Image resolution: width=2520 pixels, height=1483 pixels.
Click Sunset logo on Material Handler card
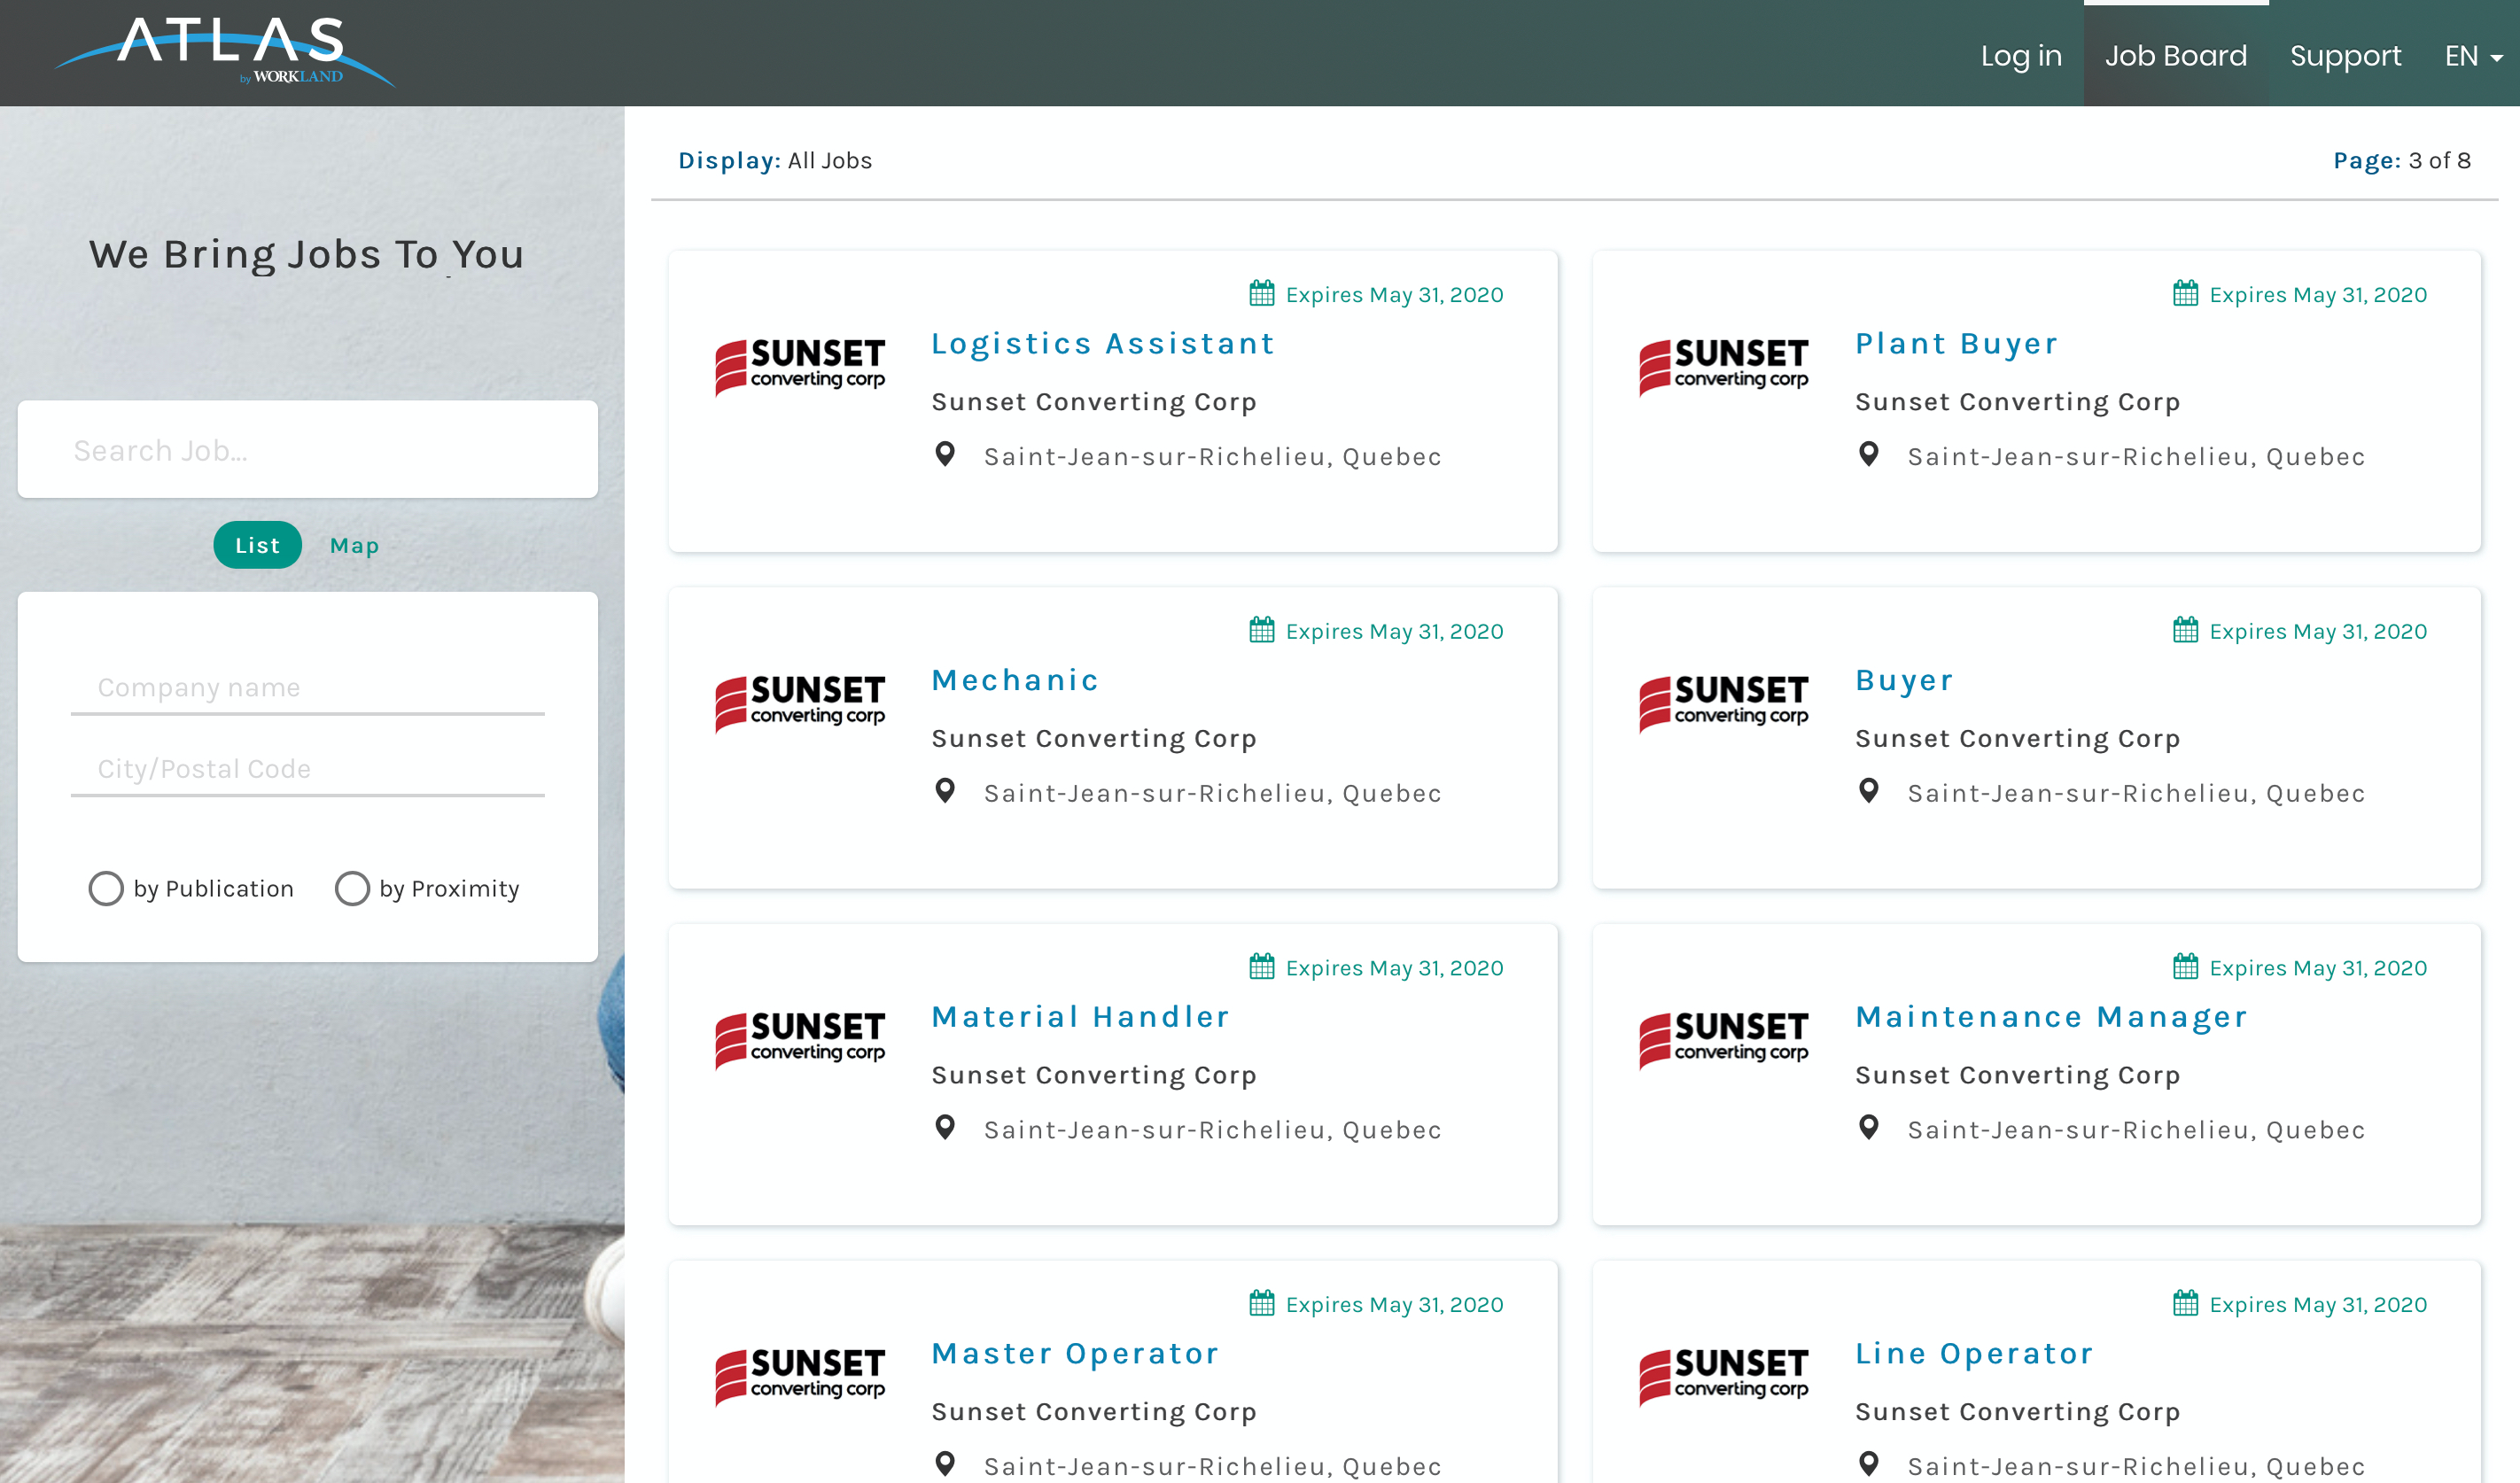800,1040
